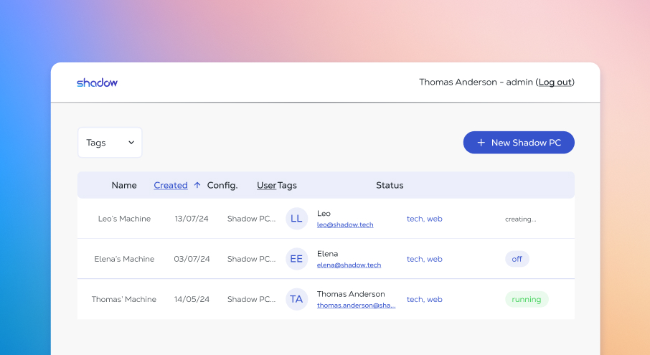
Task: Open the Tags filter dropdown
Action: 110,143
